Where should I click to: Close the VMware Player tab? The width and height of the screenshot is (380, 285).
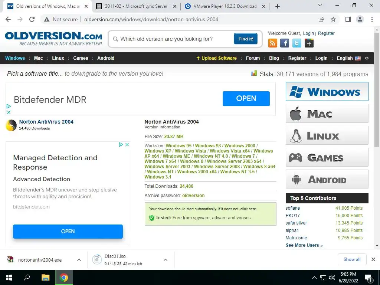pos(263,7)
